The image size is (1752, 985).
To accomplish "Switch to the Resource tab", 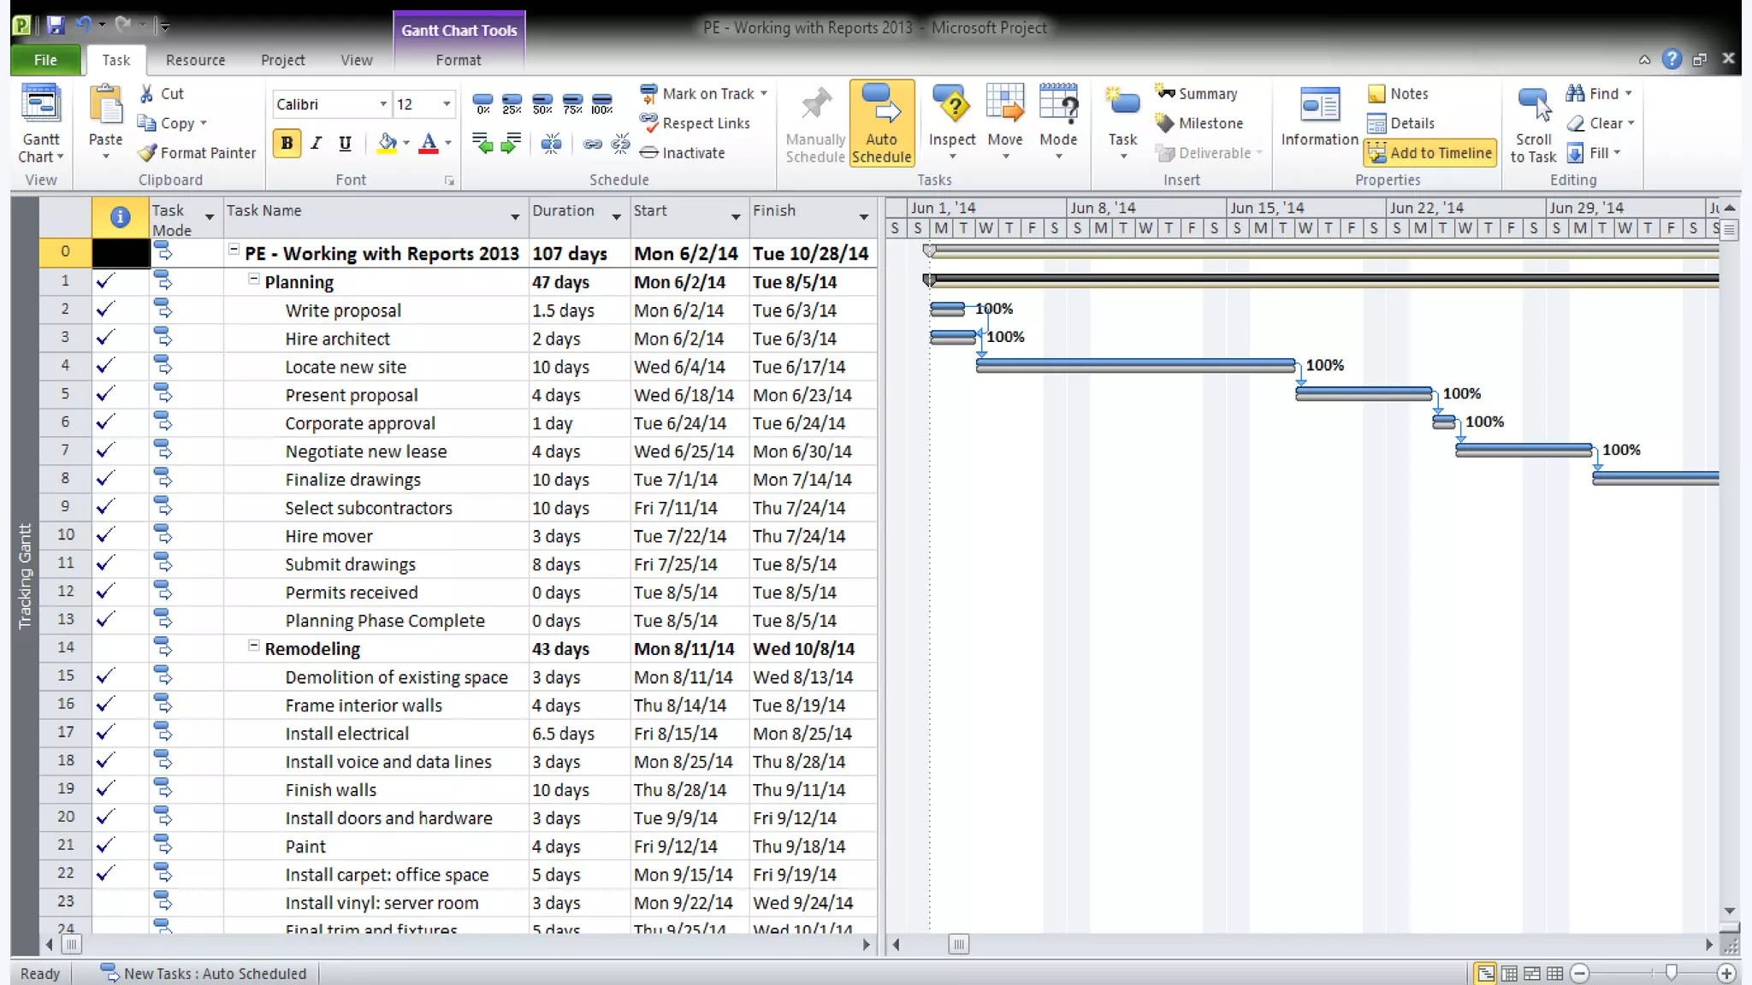I will pos(195,60).
